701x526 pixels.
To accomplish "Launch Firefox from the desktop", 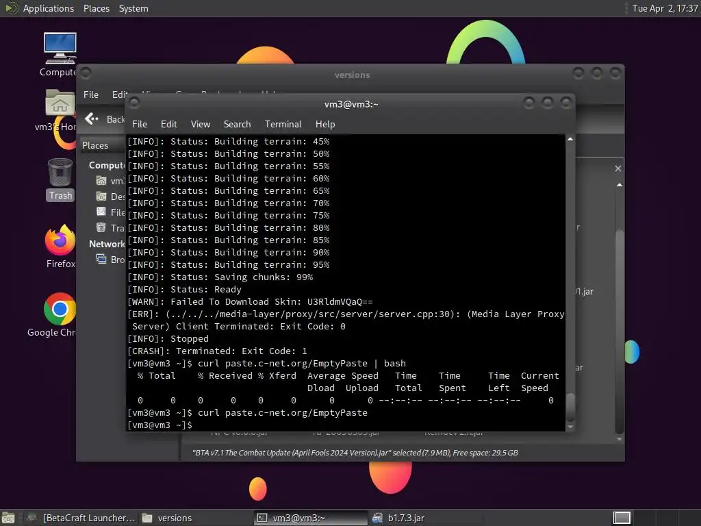I will (x=60, y=240).
